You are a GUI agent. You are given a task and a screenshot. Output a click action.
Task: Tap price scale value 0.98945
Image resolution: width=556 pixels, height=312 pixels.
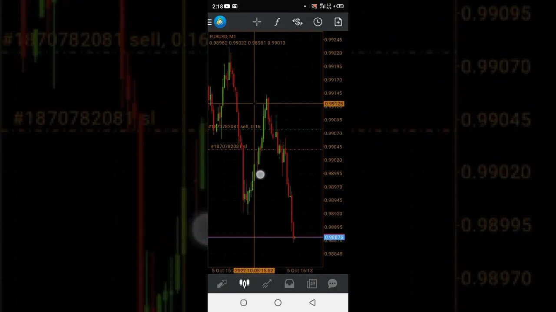tap(333, 201)
